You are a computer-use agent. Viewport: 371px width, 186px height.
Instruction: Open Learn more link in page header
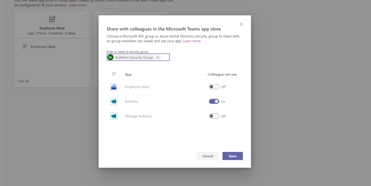click(x=77, y=5)
